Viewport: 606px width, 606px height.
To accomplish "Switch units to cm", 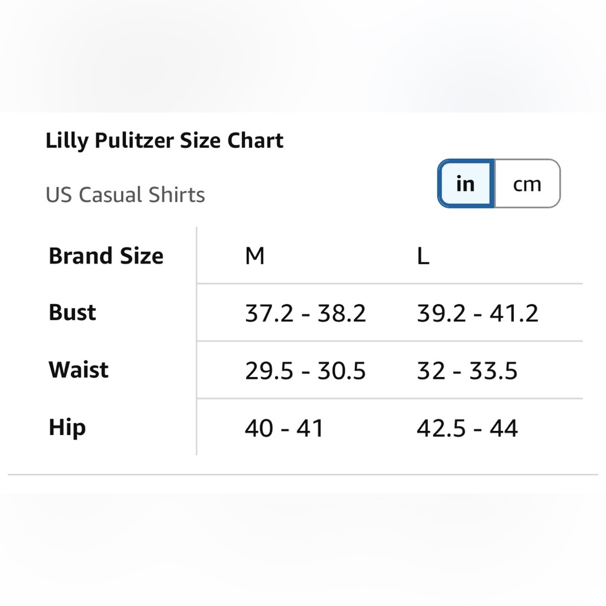I will click(527, 184).
